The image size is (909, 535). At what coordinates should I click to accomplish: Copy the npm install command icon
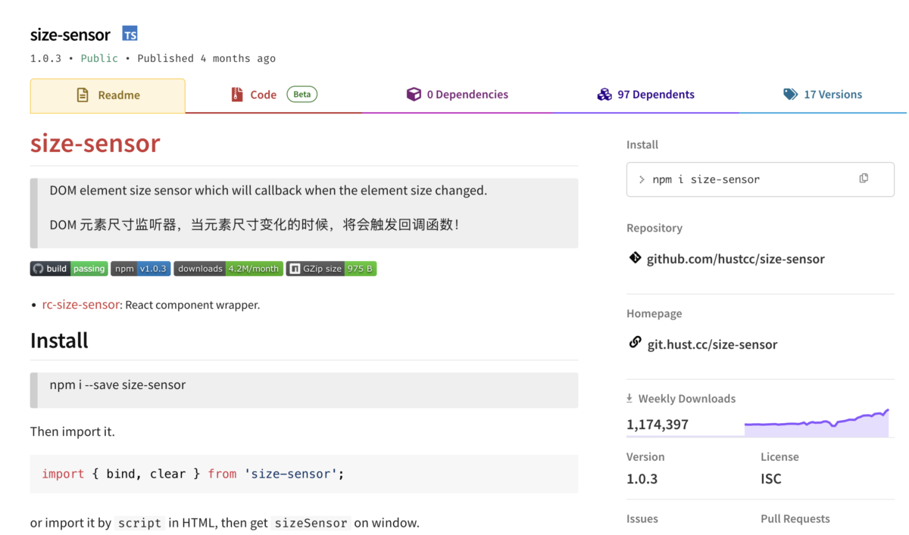pyautogui.click(x=864, y=179)
